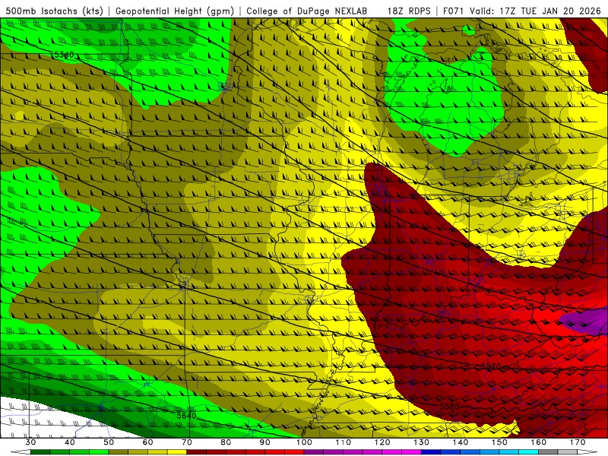
Task: Click the 110 value on the color scale
Action: (x=344, y=442)
